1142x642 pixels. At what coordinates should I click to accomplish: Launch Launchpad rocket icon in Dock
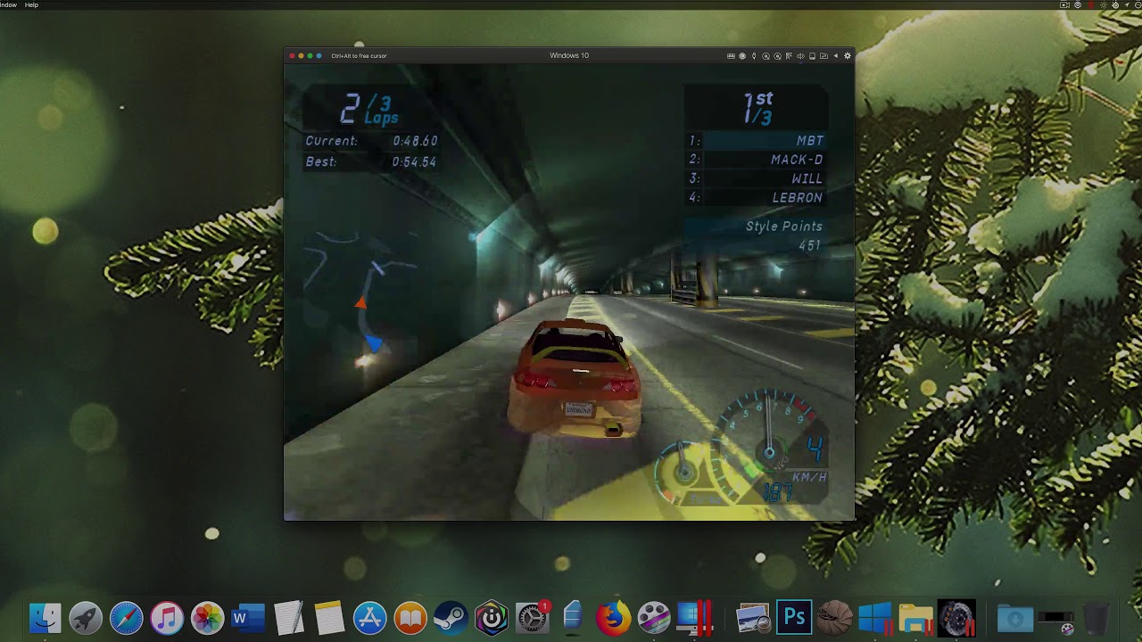point(86,618)
